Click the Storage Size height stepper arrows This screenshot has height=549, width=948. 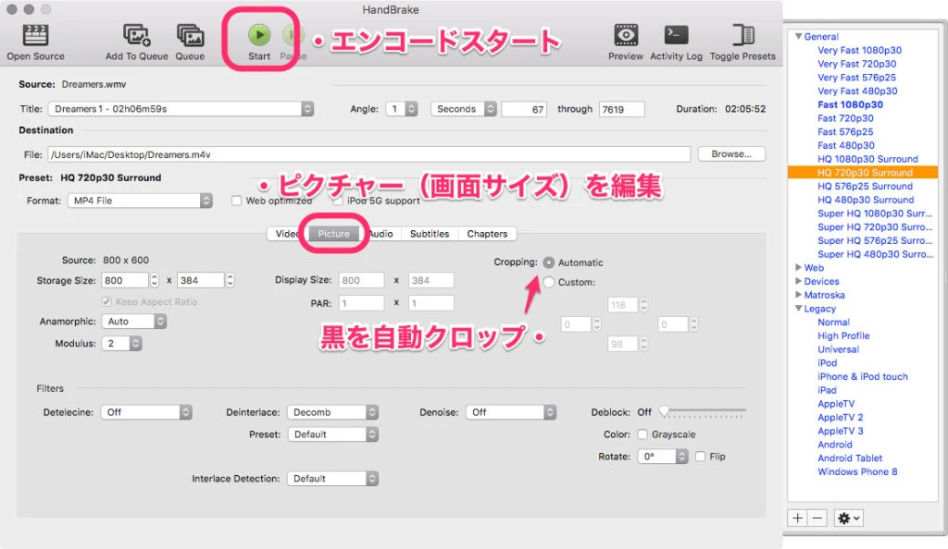[230, 280]
